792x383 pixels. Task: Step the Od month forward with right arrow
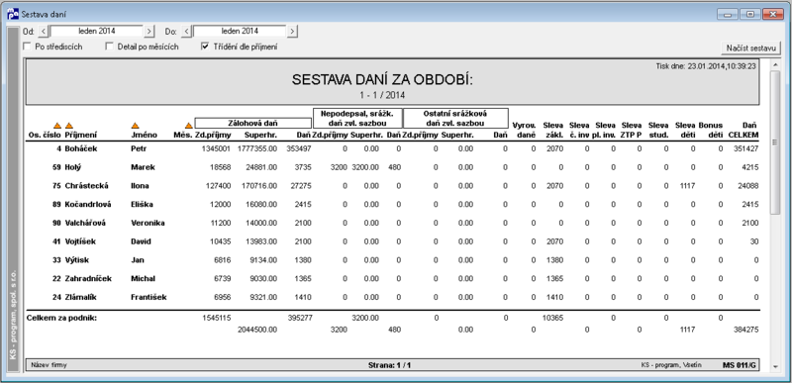point(149,32)
